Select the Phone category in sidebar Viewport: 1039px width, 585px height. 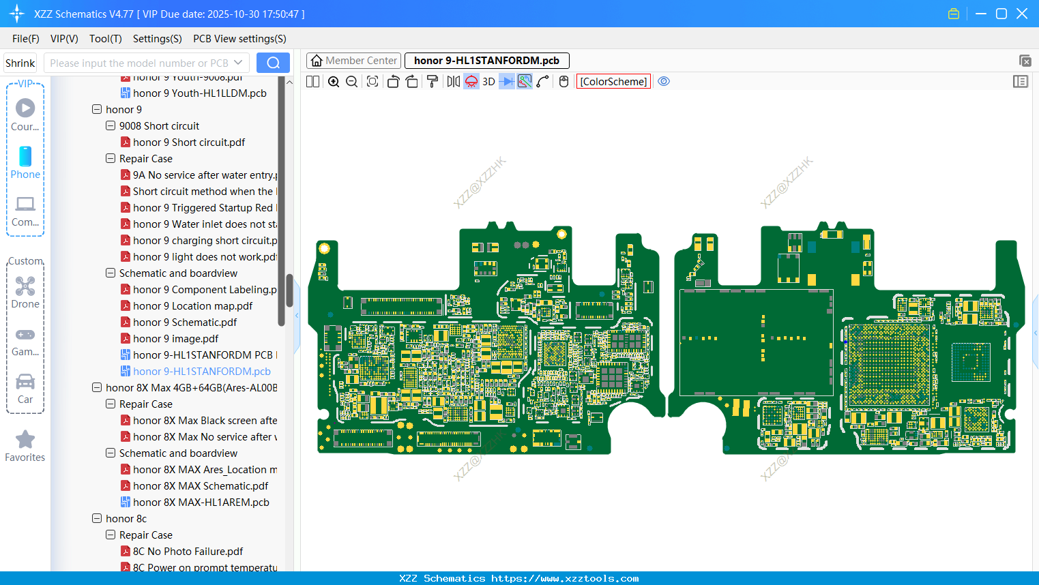tap(25, 163)
